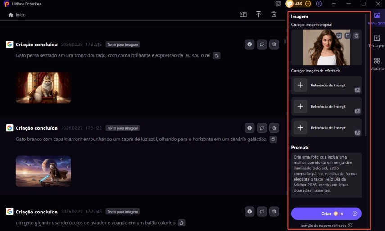Viewport: 385px width, 231px height.
Task: Open the hamburger menu in title bar
Action: 333,4
